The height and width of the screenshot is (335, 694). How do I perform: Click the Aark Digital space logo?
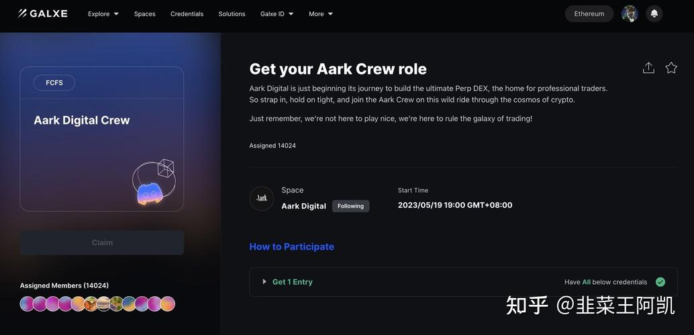[x=262, y=198]
